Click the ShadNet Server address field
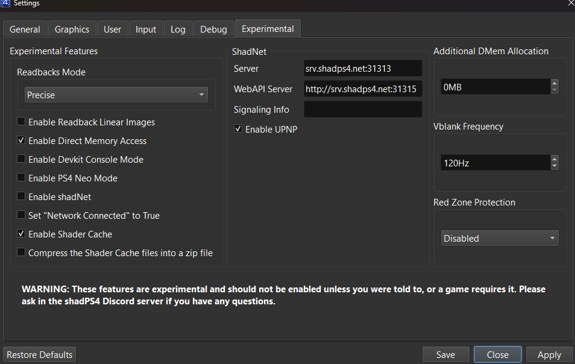The image size is (575, 364). (363, 69)
